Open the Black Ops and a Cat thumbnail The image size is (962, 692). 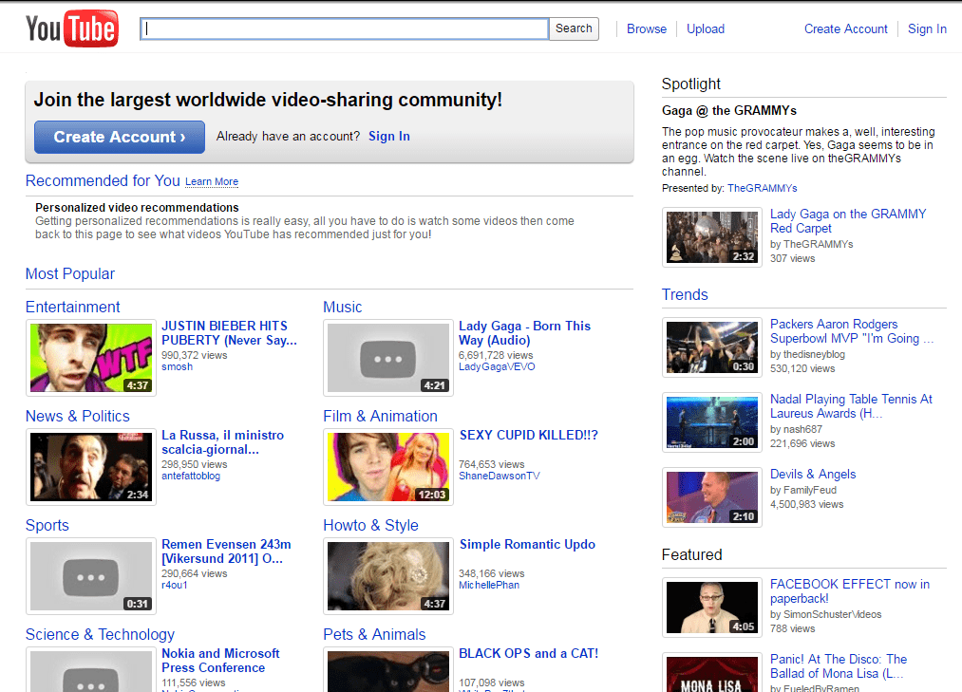[388, 670]
